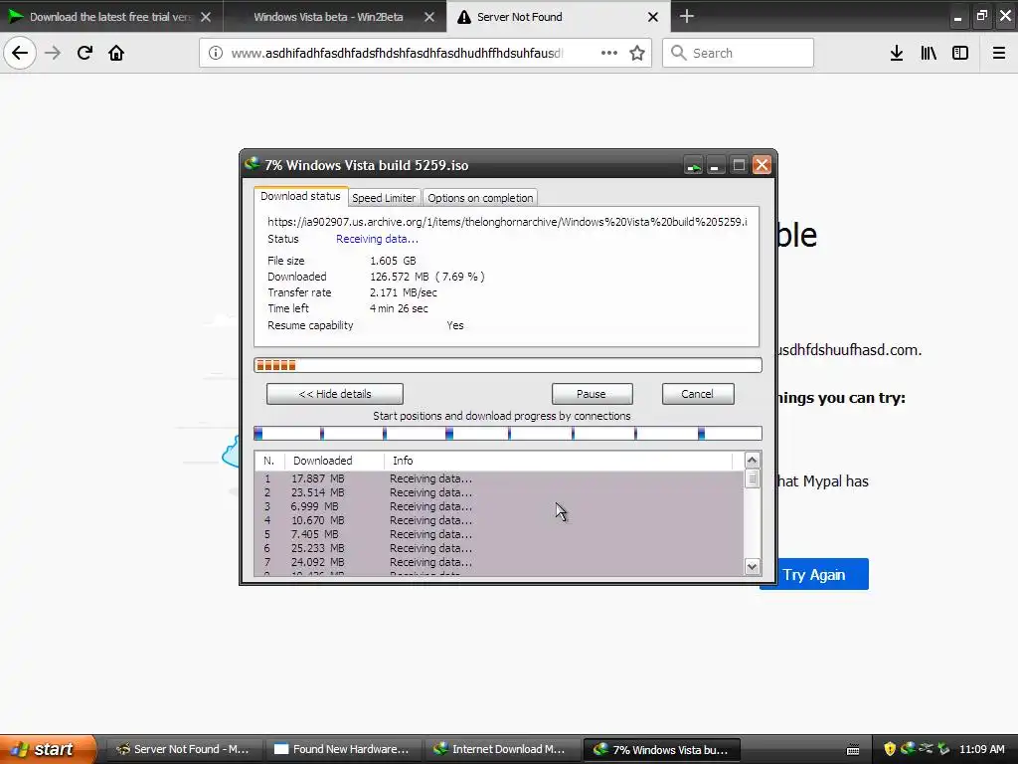Go back with the browser back arrow
Image resolution: width=1018 pixels, height=764 pixels.
pos(20,53)
